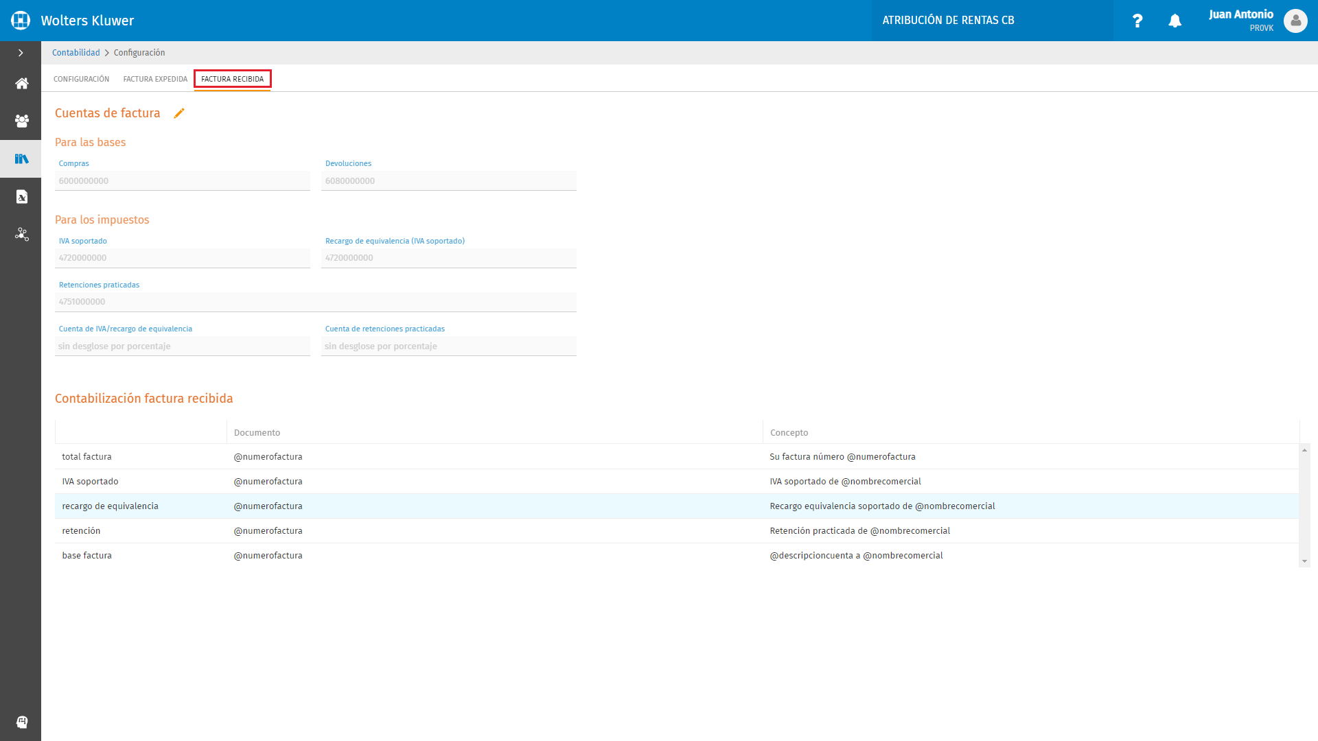
Task: Click the Configuración breadcrumb item
Action: 139,53
